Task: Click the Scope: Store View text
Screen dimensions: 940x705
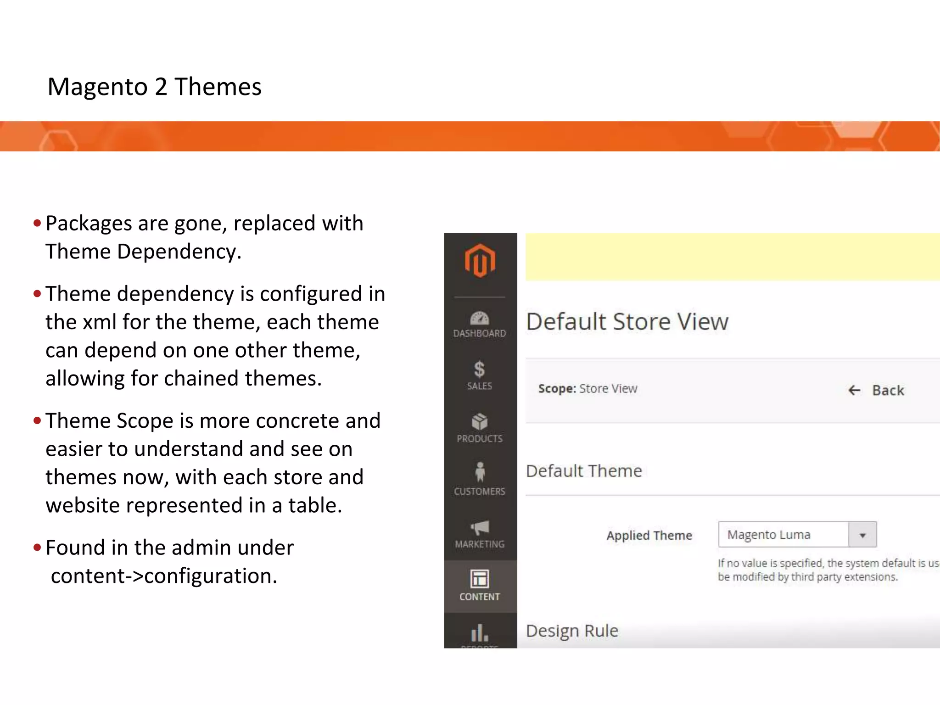Action: [x=587, y=389]
